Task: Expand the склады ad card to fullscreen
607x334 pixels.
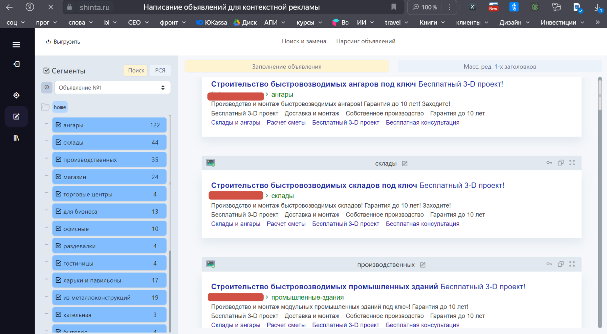Action: [x=572, y=163]
